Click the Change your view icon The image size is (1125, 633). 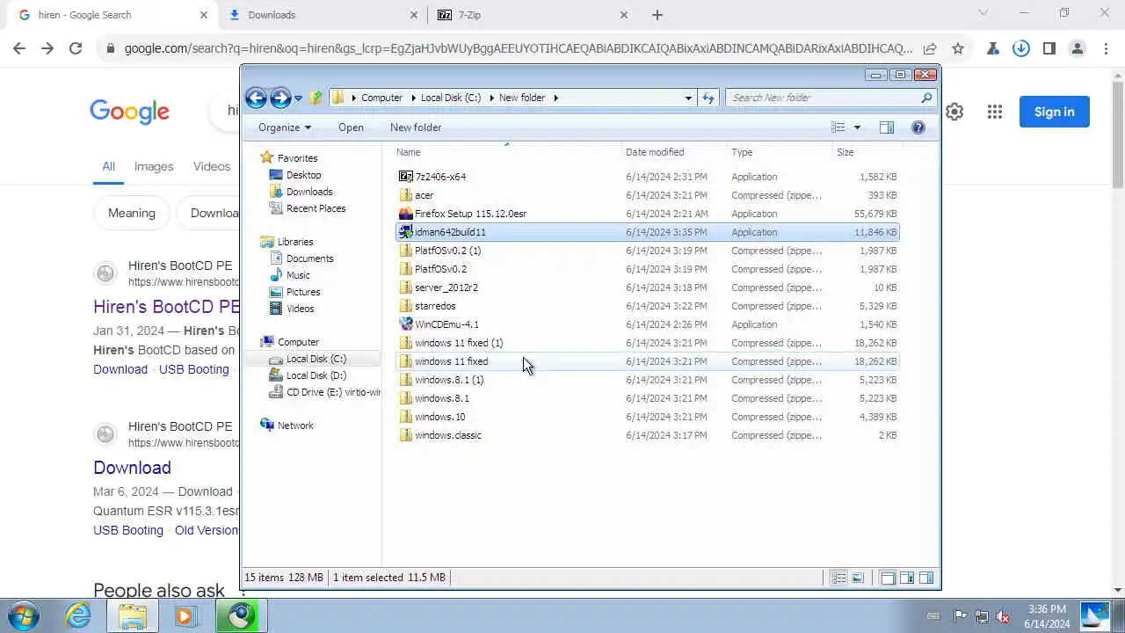pos(838,127)
